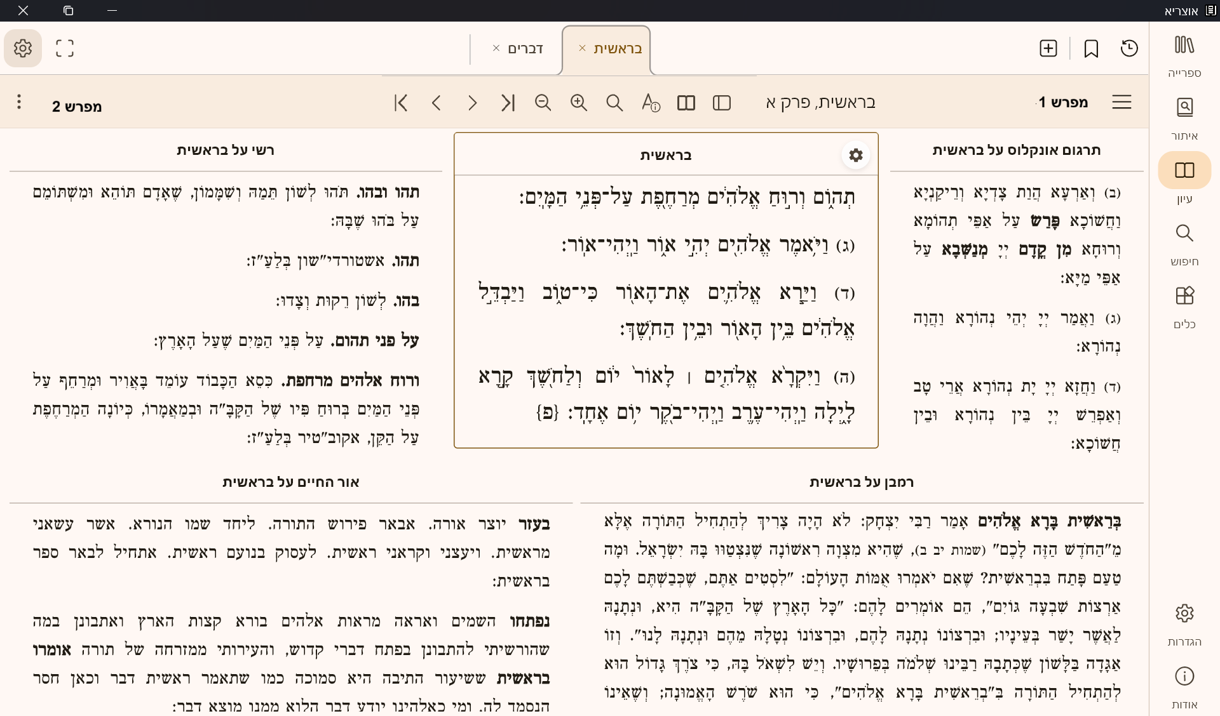The image size is (1220, 716).
Task: Toggle fullscreen mode
Action: click(x=64, y=48)
